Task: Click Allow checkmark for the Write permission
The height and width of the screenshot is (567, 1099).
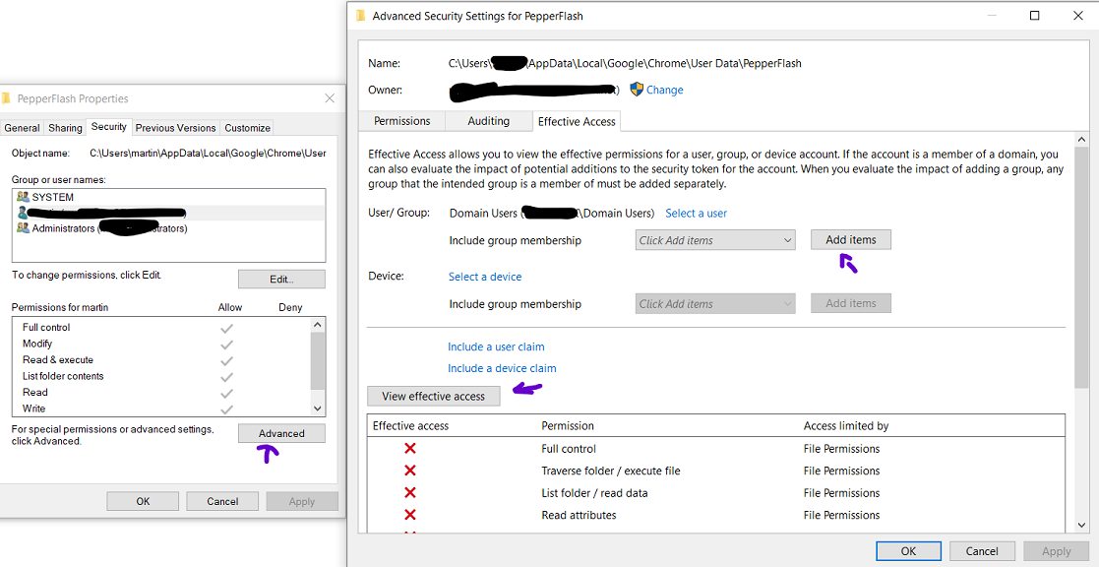Action: pos(226,409)
